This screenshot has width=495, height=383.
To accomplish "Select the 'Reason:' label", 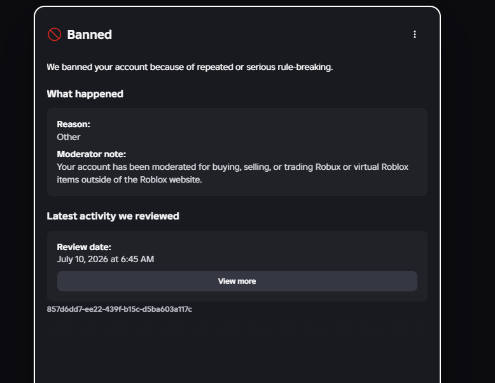I will click(74, 124).
